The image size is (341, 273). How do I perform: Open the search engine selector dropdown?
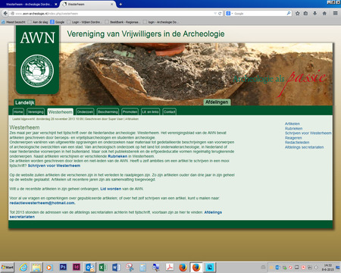coord(230,14)
